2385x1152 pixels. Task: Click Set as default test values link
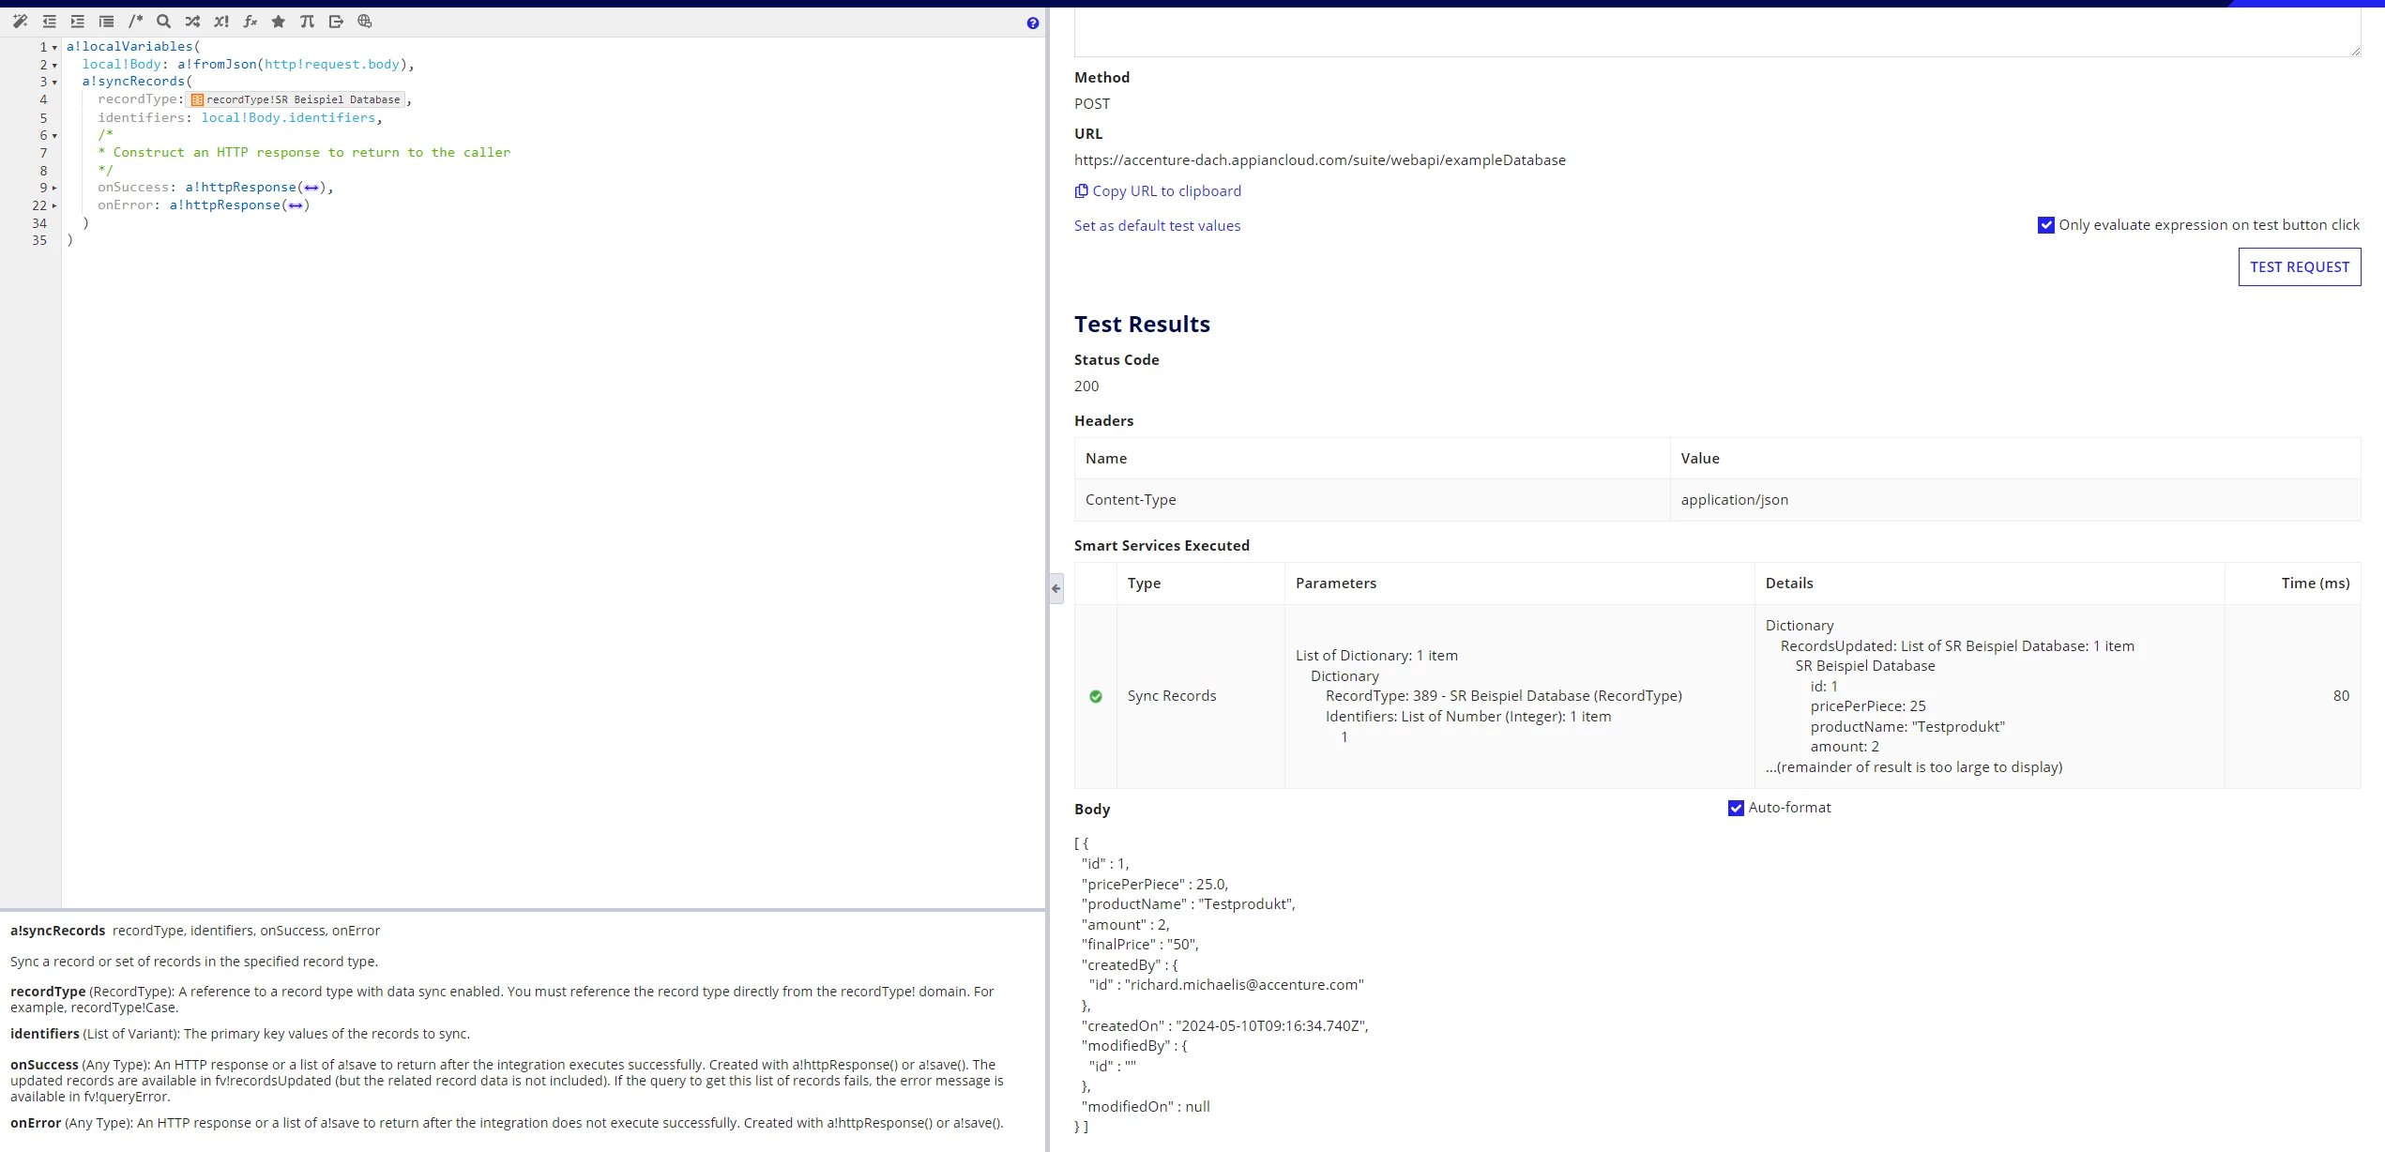tap(1157, 225)
